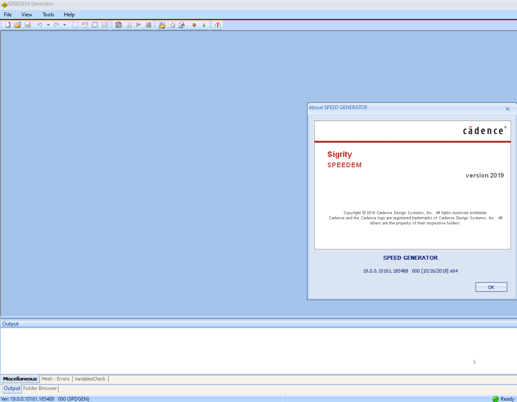Click the previous view icon in toolbar

click(x=85, y=25)
